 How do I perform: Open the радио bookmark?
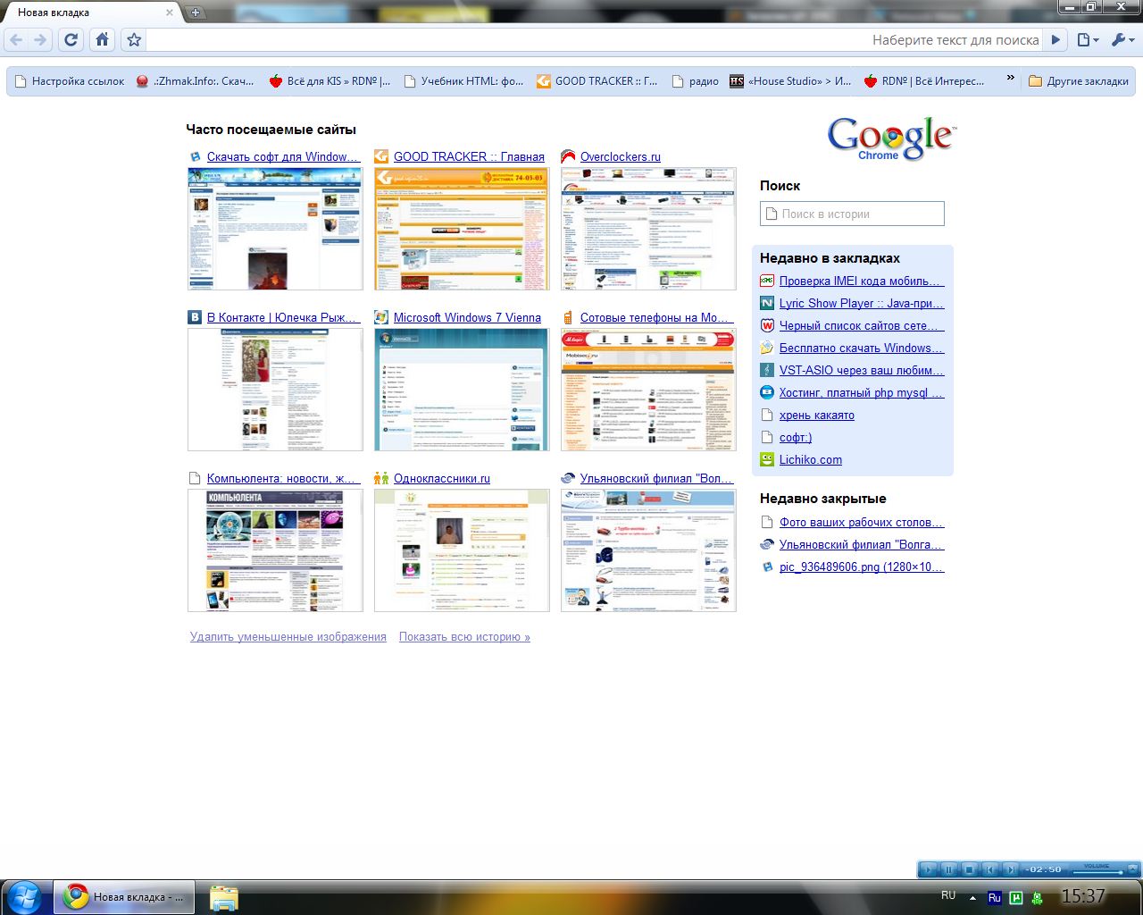coord(696,81)
